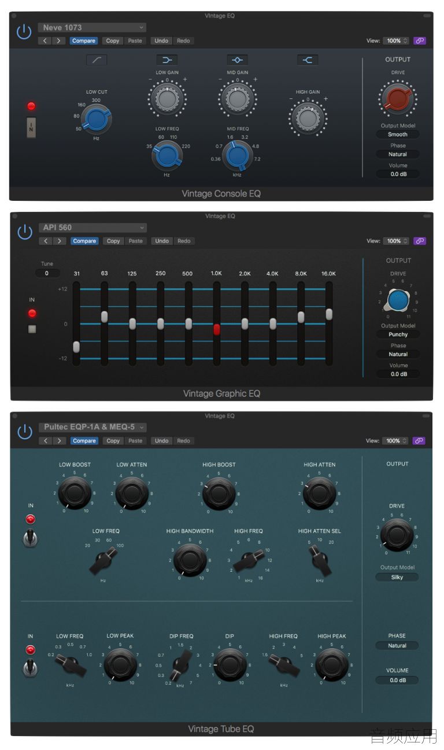Toggle the low shelf band icon
Screen dimensions: 444x750
167,60
